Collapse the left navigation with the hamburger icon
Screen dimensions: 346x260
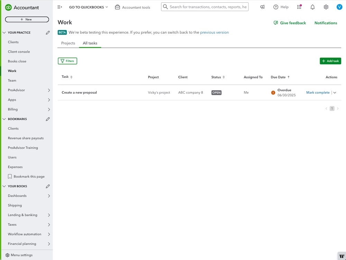[x=59, y=7]
